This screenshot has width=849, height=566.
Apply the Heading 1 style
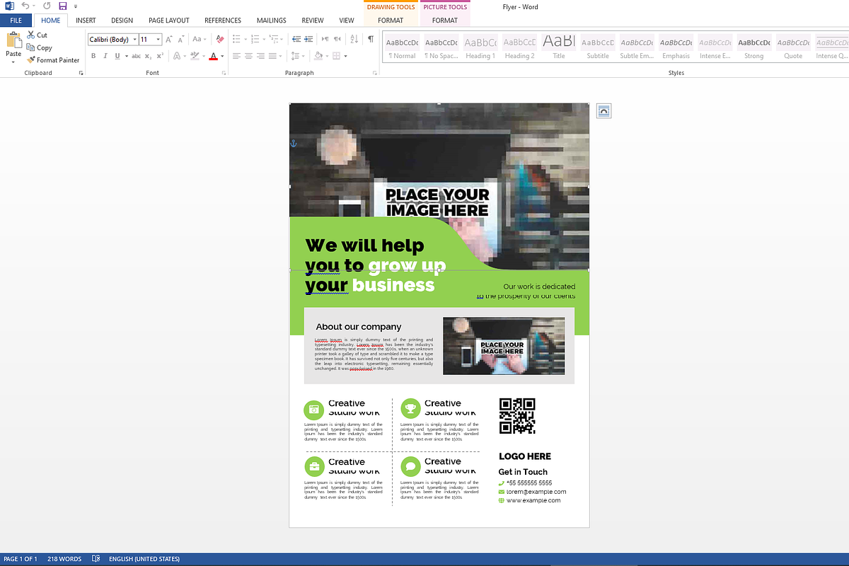(x=480, y=47)
